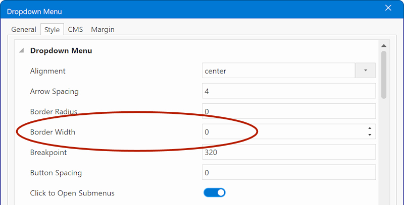Switch to the General tab
The height and width of the screenshot is (205, 404).
click(24, 30)
